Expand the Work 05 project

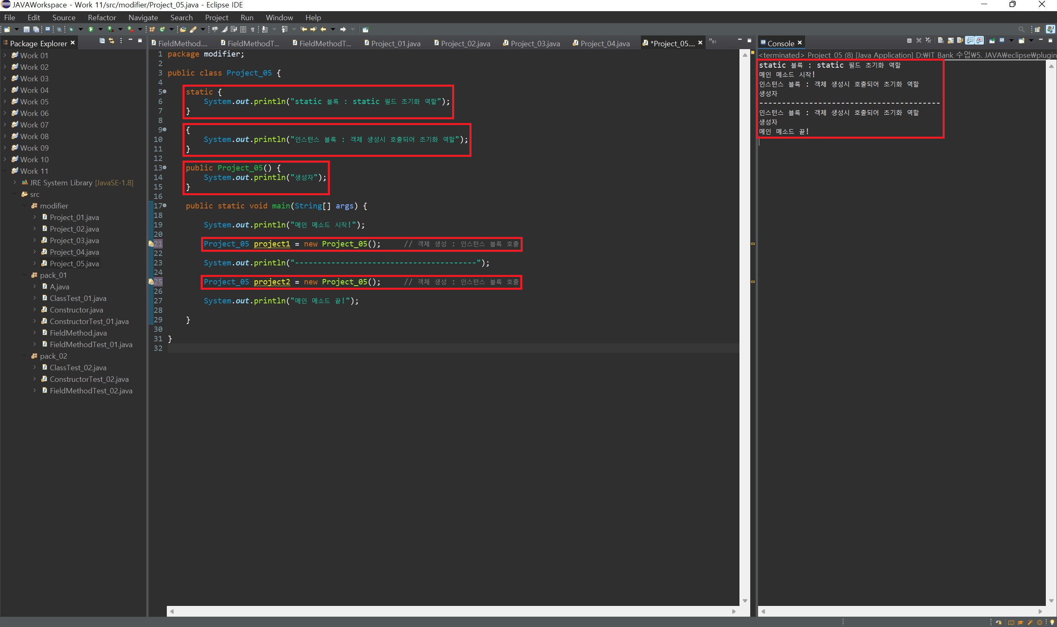click(x=5, y=102)
